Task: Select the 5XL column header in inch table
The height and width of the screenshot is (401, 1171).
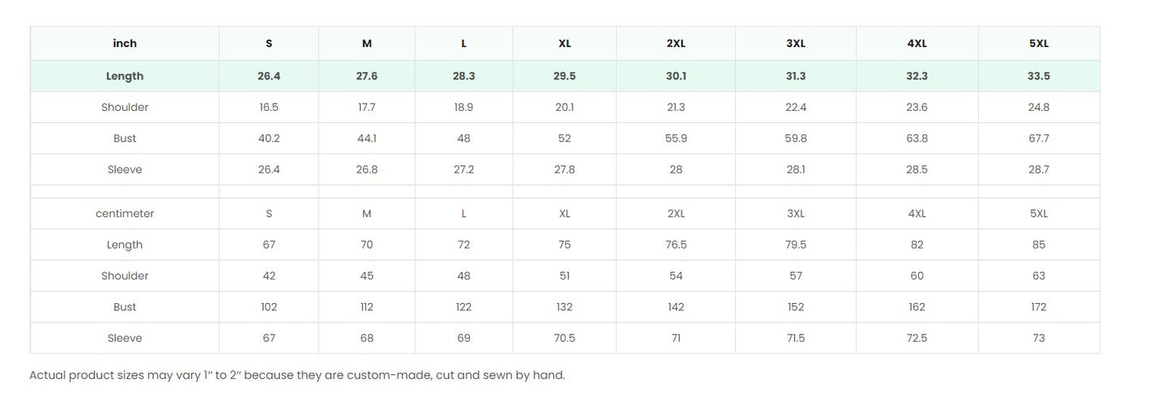Action: [x=1038, y=44]
